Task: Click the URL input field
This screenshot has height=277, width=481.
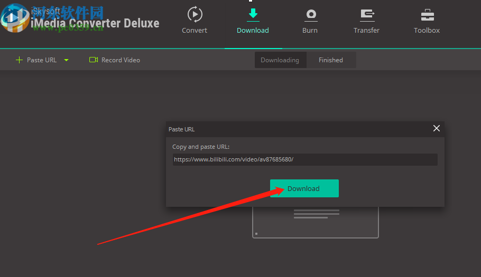Action: (x=305, y=159)
